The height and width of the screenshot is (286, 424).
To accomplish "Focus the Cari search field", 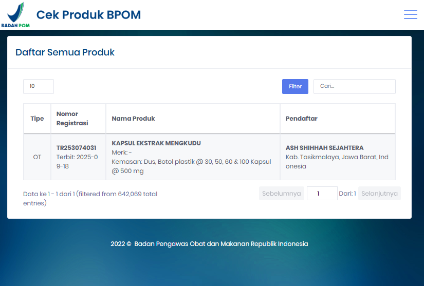I will pyautogui.click(x=354, y=86).
